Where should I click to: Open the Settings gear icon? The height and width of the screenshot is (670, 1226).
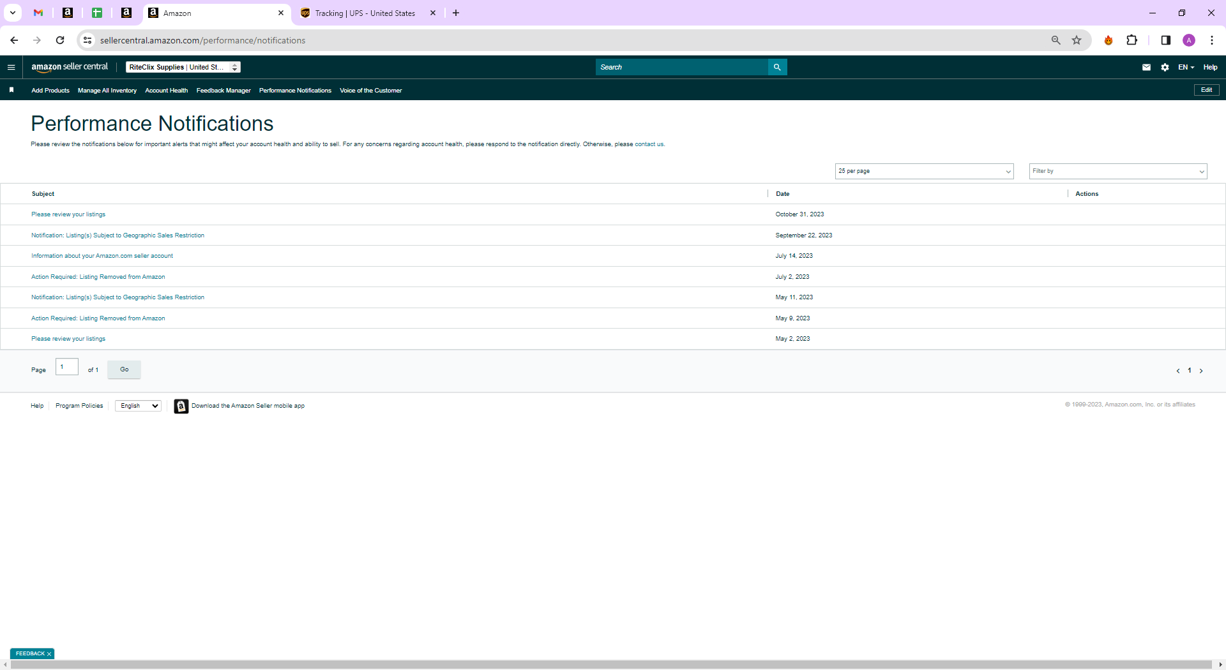pyautogui.click(x=1165, y=67)
